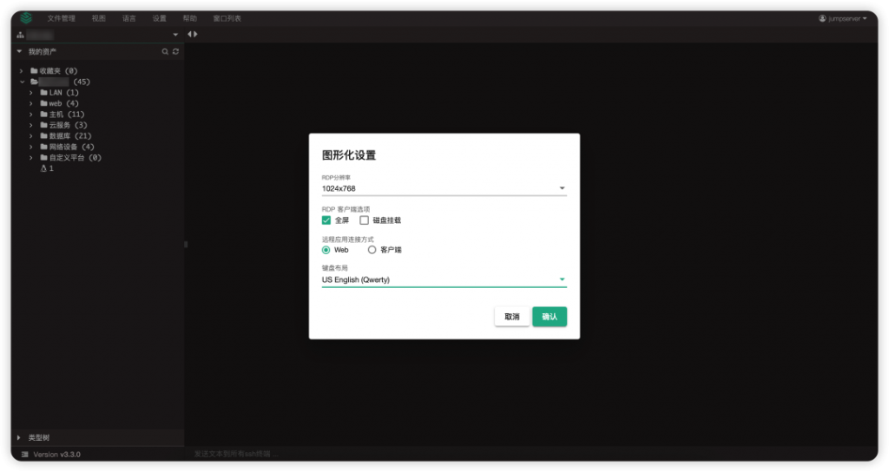Select the 云服务 folder icon
The width and height of the screenshot is (889, 472).
[x=43, y=125]
